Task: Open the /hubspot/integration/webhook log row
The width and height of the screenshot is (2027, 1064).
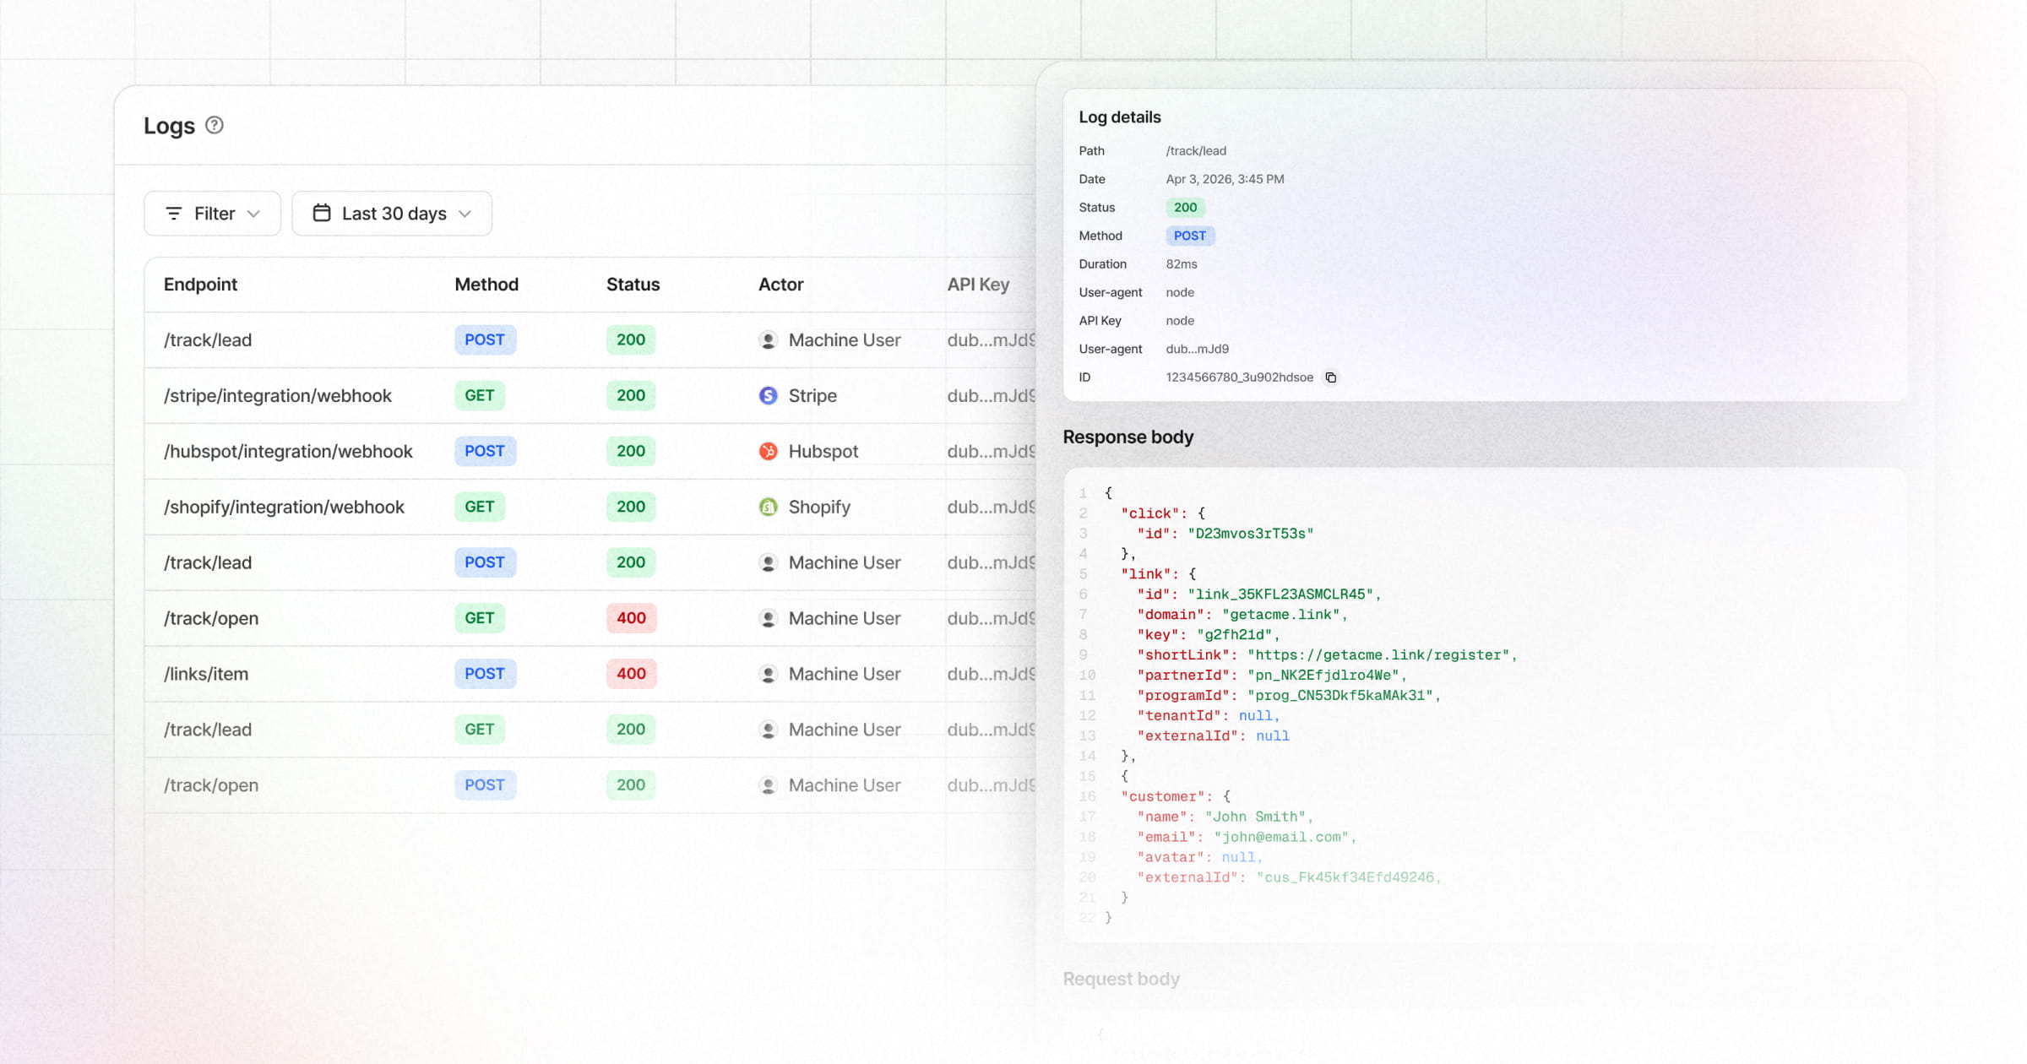Action: (x=590, y=451)
